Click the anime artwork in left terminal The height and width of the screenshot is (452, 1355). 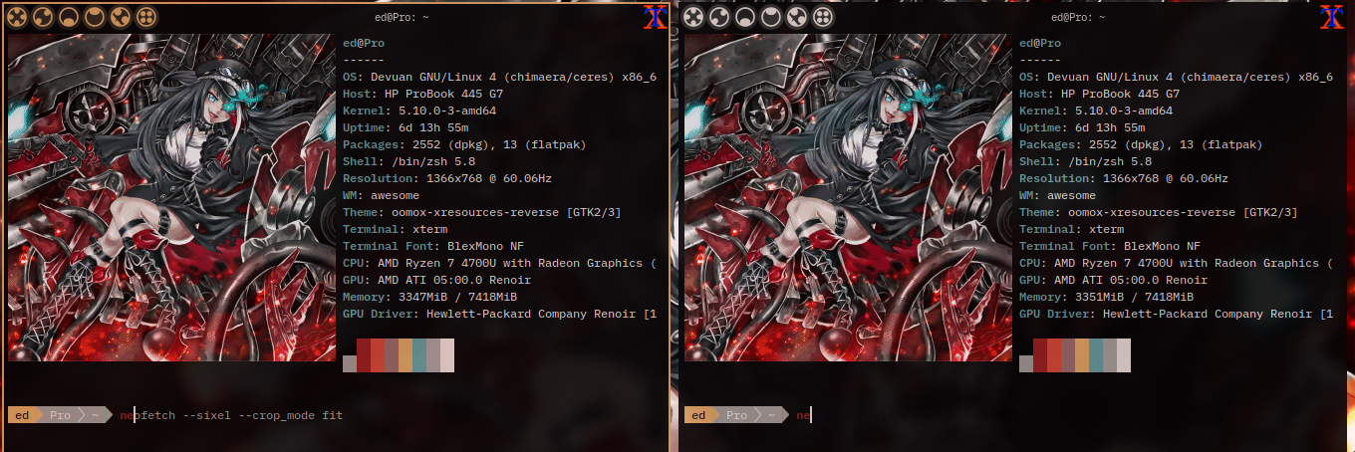click(172, 197)
